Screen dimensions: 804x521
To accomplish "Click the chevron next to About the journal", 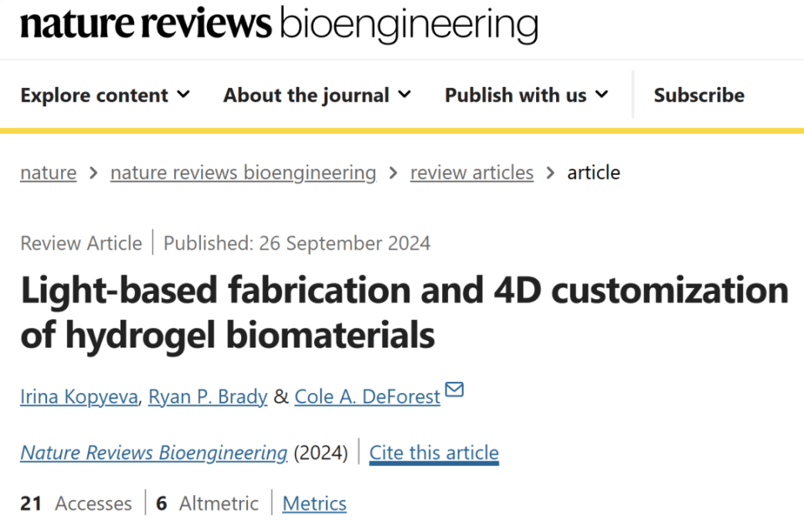I will click(x=405, y=95).
